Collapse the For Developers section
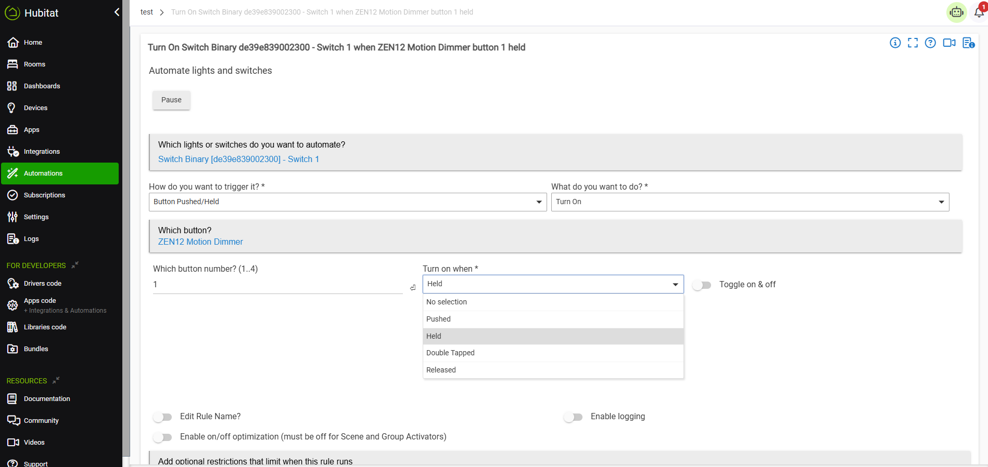 (x=75, y=265)
